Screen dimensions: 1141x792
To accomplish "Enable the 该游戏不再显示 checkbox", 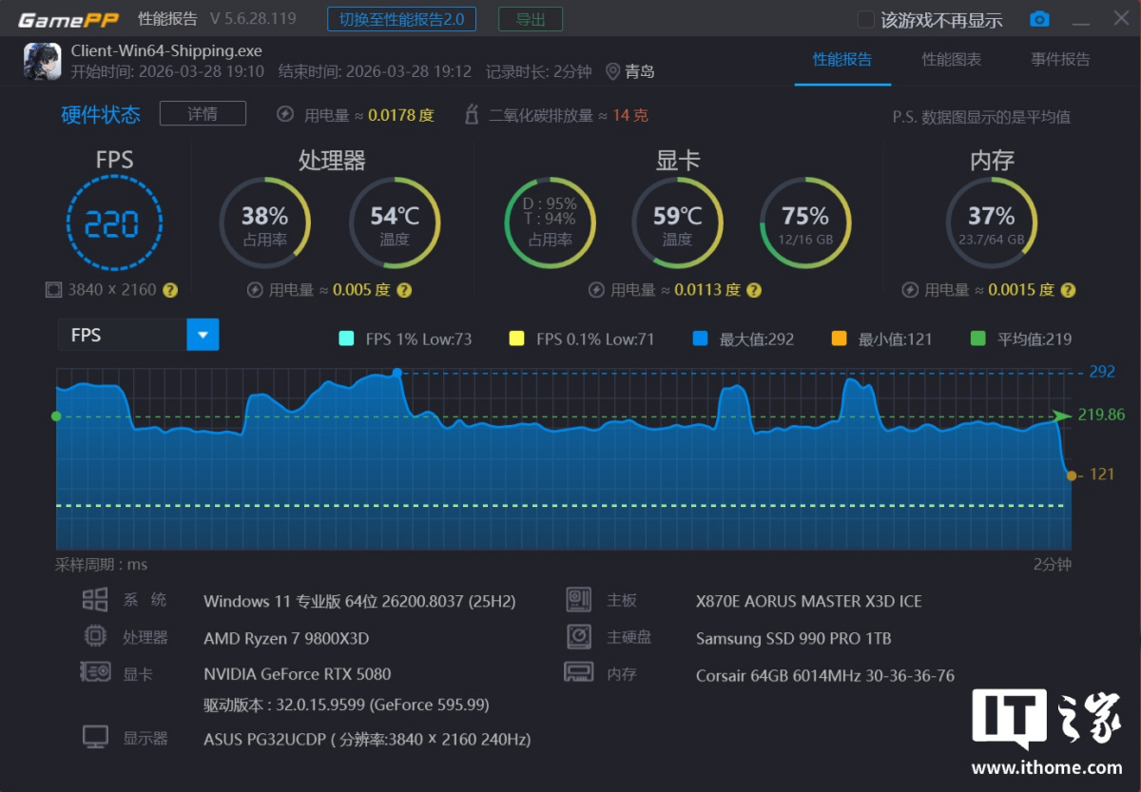I will tap(865, 20).
